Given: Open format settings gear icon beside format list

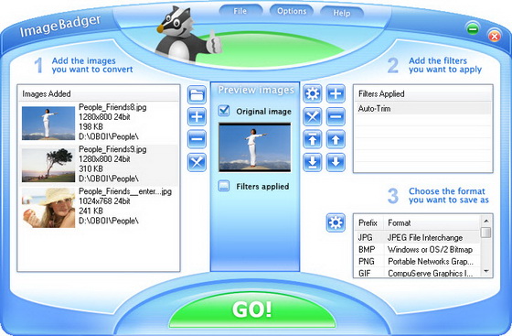Looking at the screenshot, I should 336,222.
